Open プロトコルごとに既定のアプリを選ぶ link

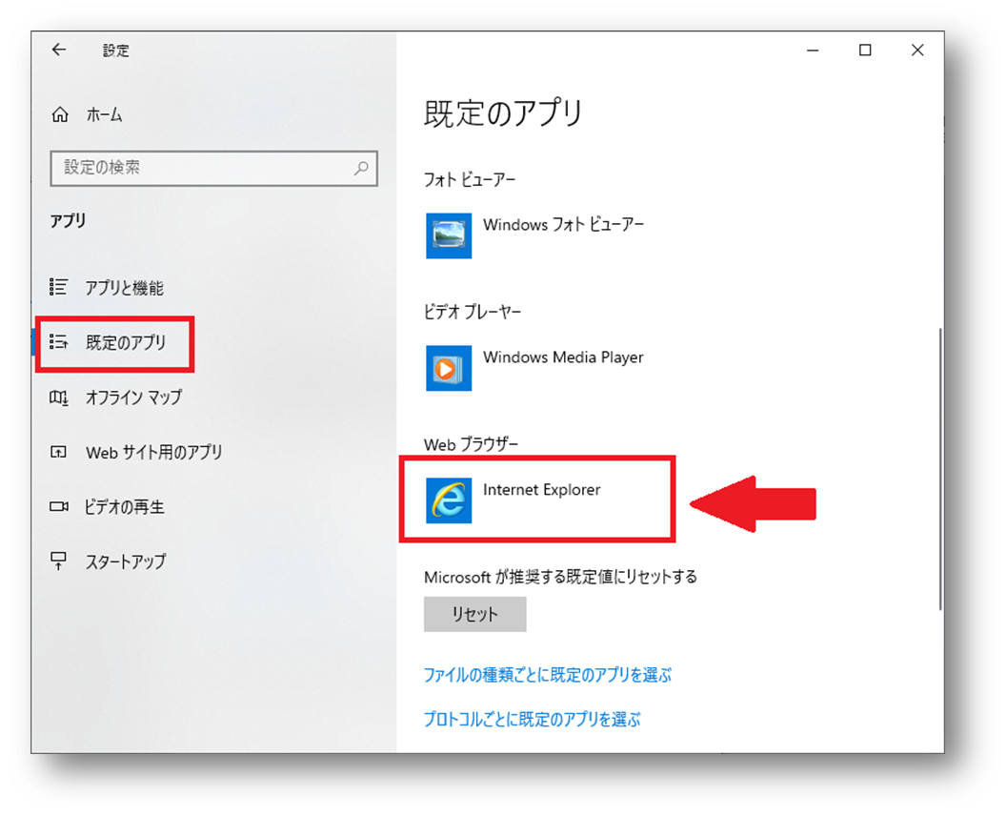(x=532, y=719)
